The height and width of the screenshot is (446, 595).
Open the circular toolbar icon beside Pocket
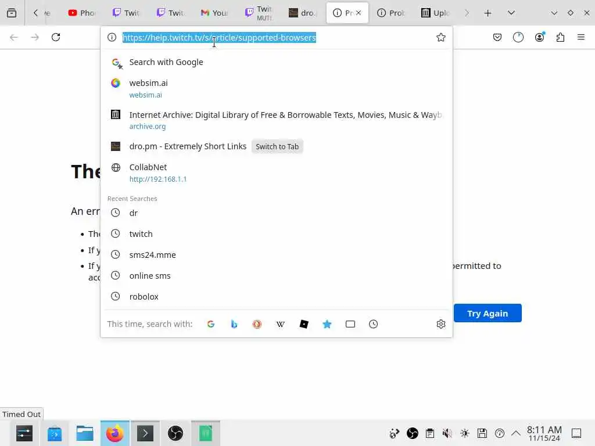tap(518, 37)
